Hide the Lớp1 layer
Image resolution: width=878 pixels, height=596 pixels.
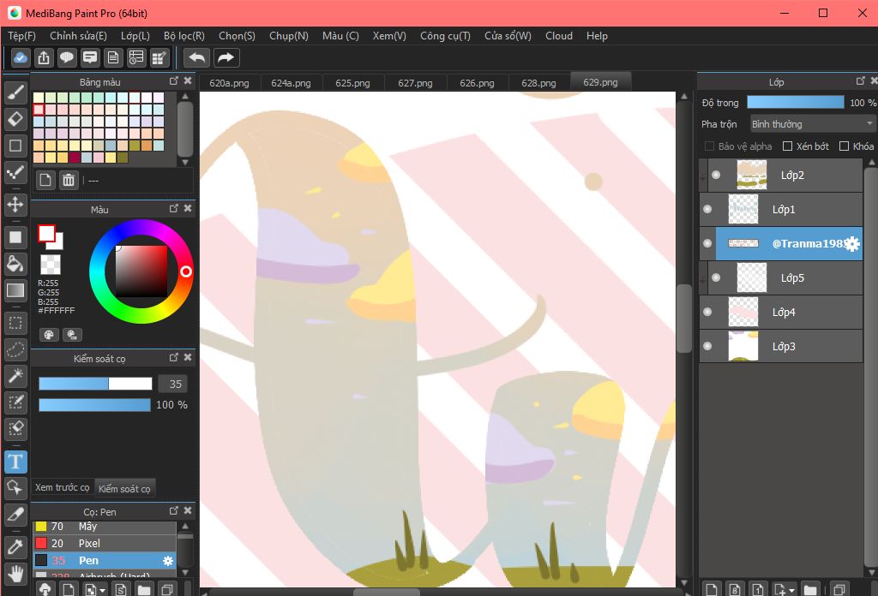[x=707, y=209]
